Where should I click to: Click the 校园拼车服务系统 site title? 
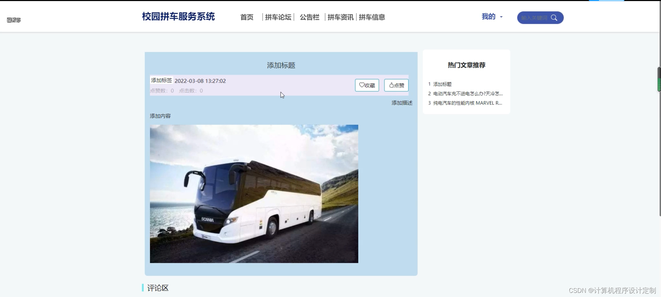point(178,17)
